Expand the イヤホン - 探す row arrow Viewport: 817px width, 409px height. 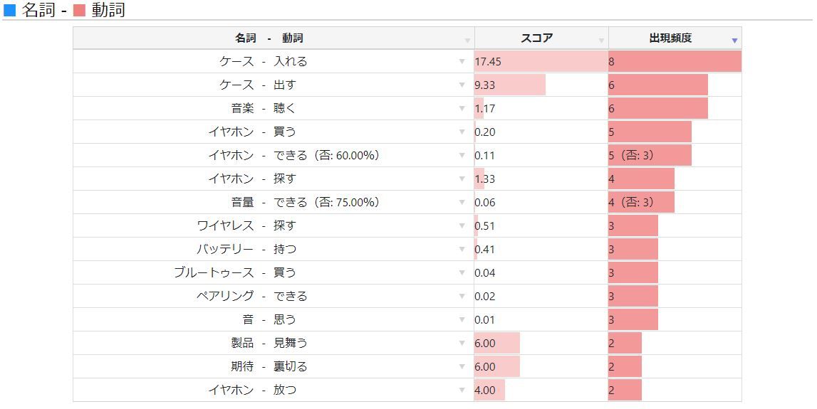[462, 179]
